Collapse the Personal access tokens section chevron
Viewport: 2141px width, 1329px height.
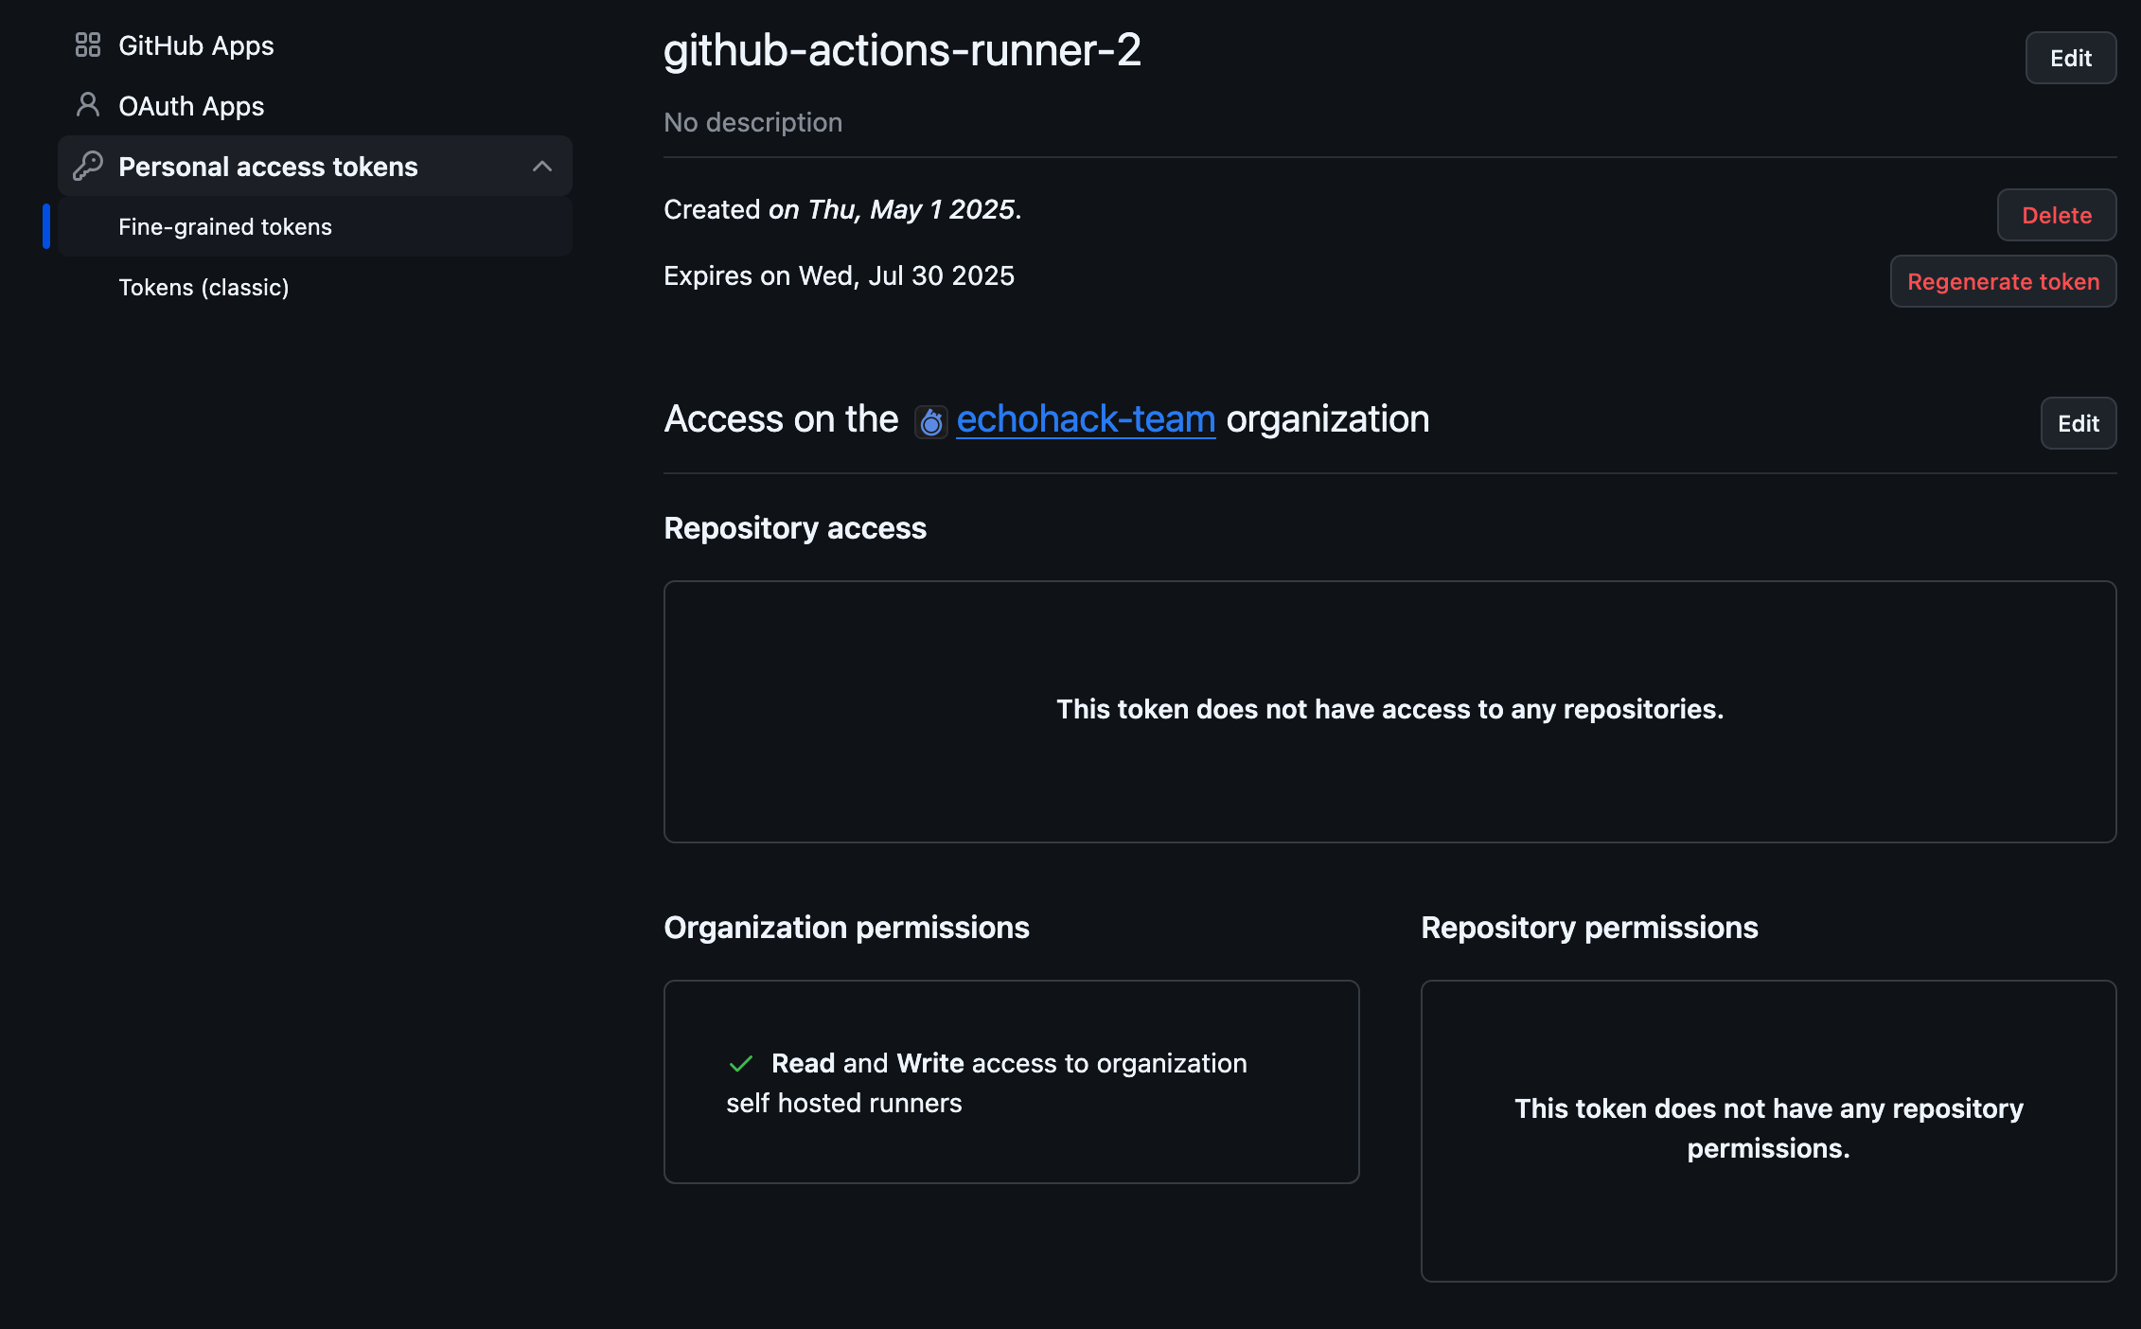point(542,167)
